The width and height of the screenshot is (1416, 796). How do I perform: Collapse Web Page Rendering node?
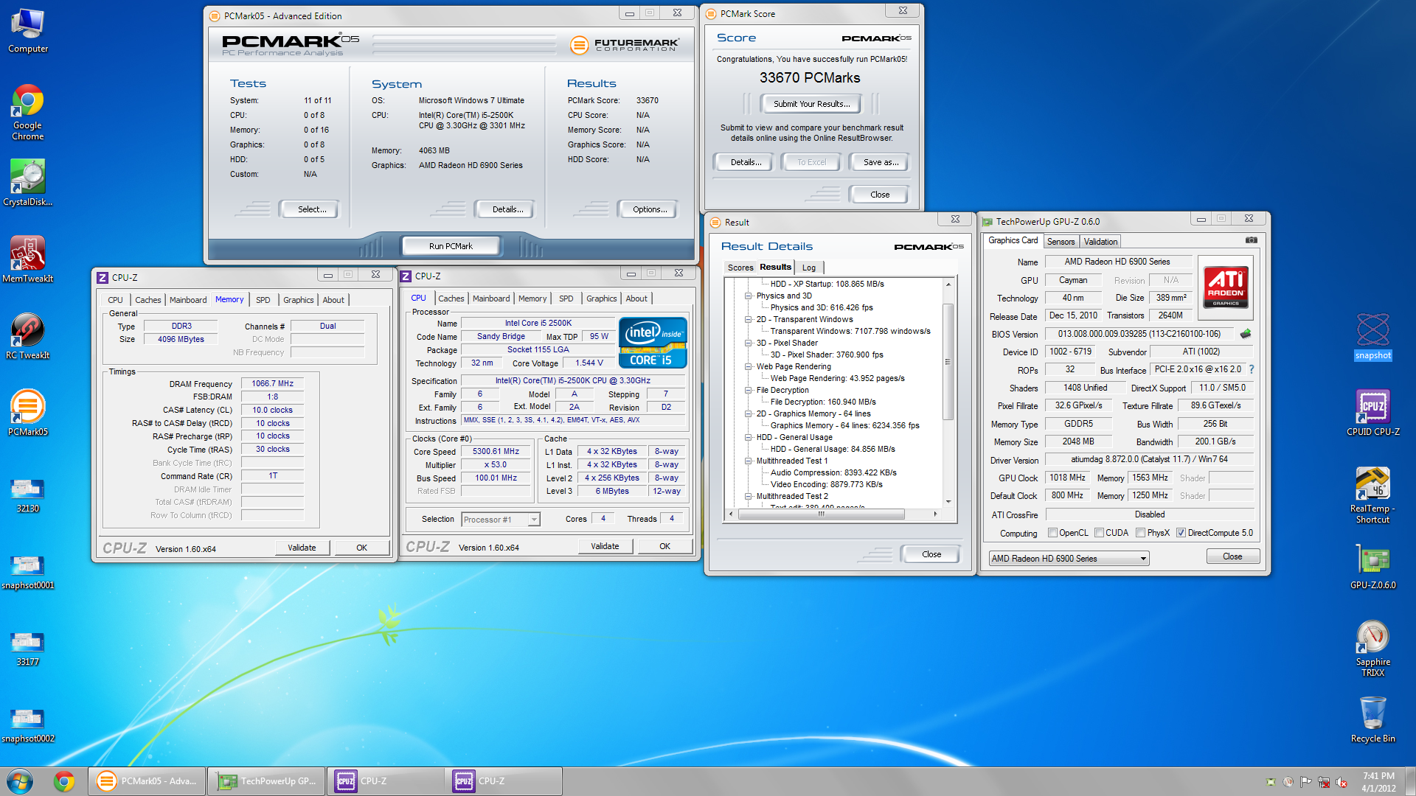748,366
